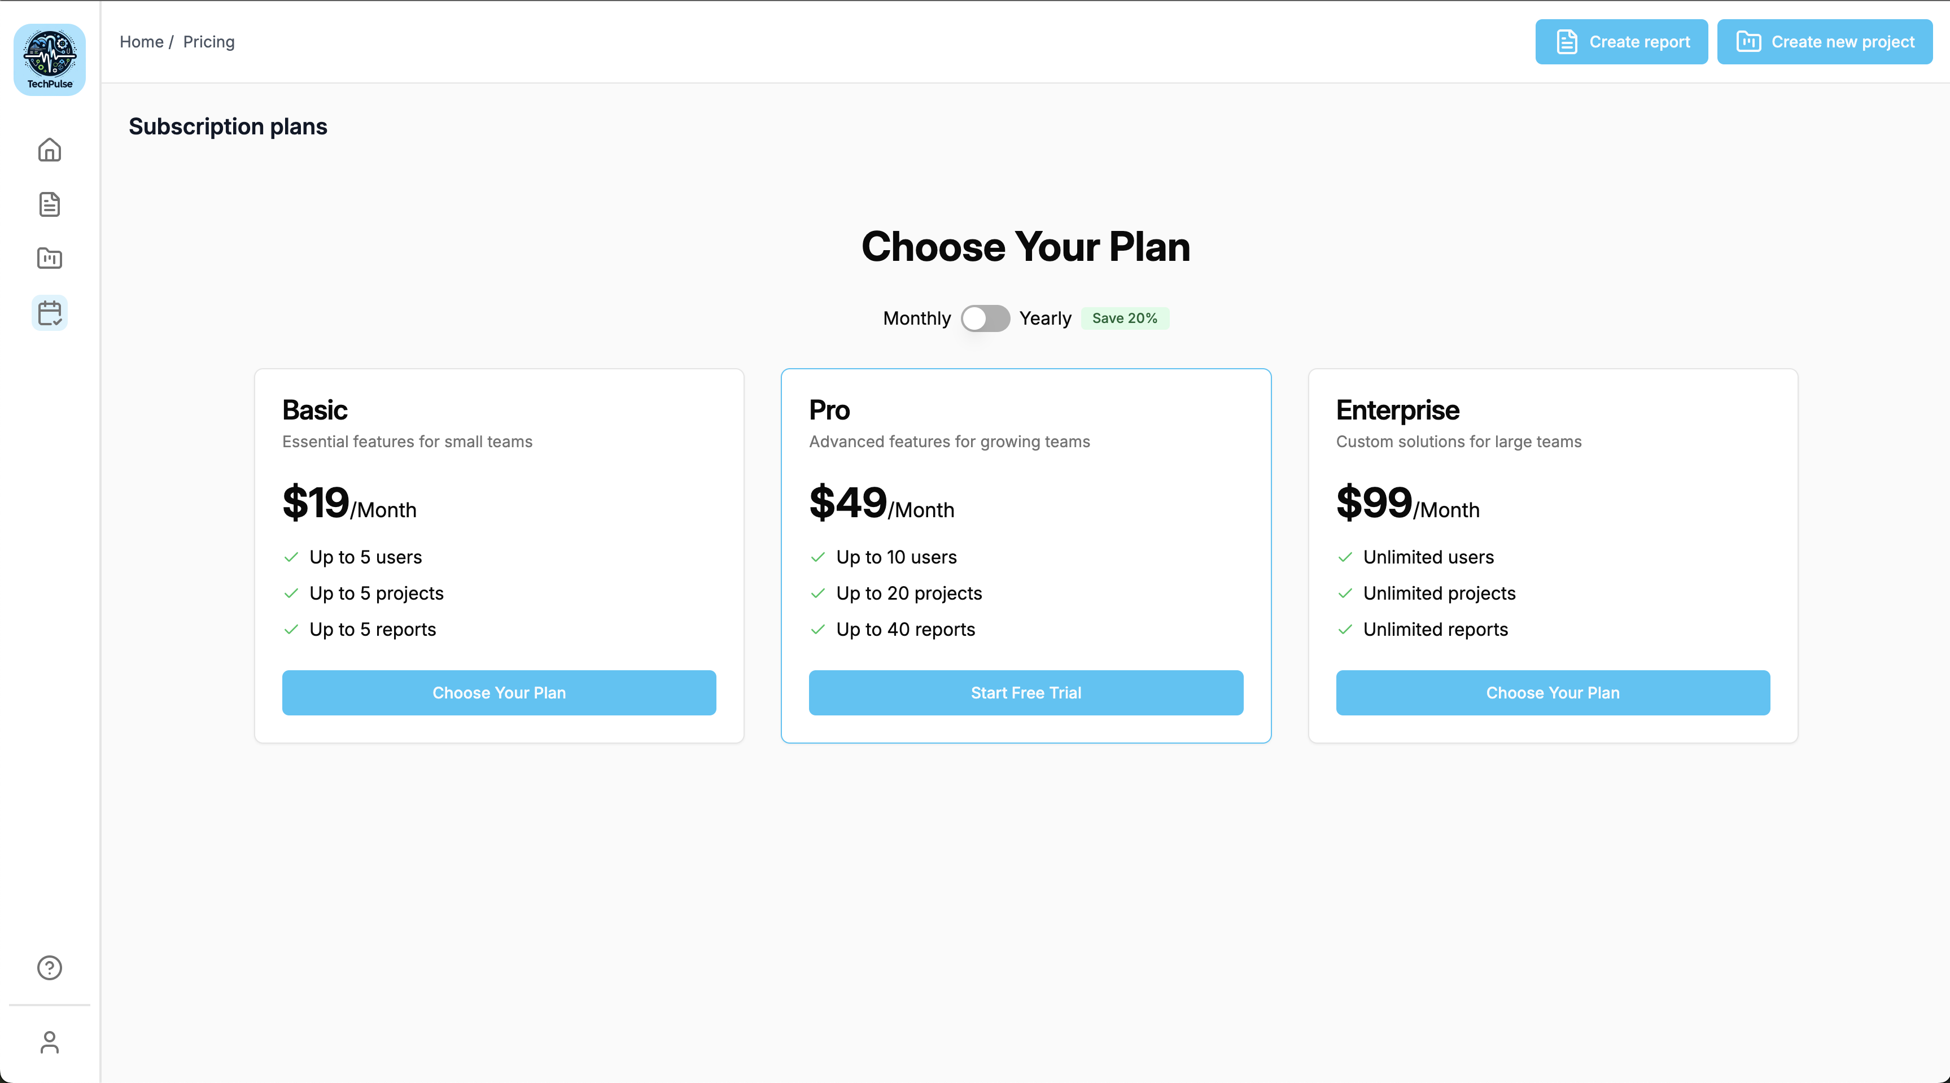Screen dimensions: 1950x1083
Task: Toggle billing from Monthly to Yearly
Action: coord(985,318)
